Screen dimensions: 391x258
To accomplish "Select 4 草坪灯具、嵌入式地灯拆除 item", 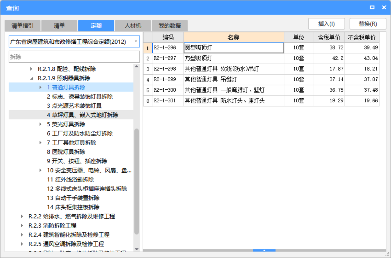I will point(82,115).
